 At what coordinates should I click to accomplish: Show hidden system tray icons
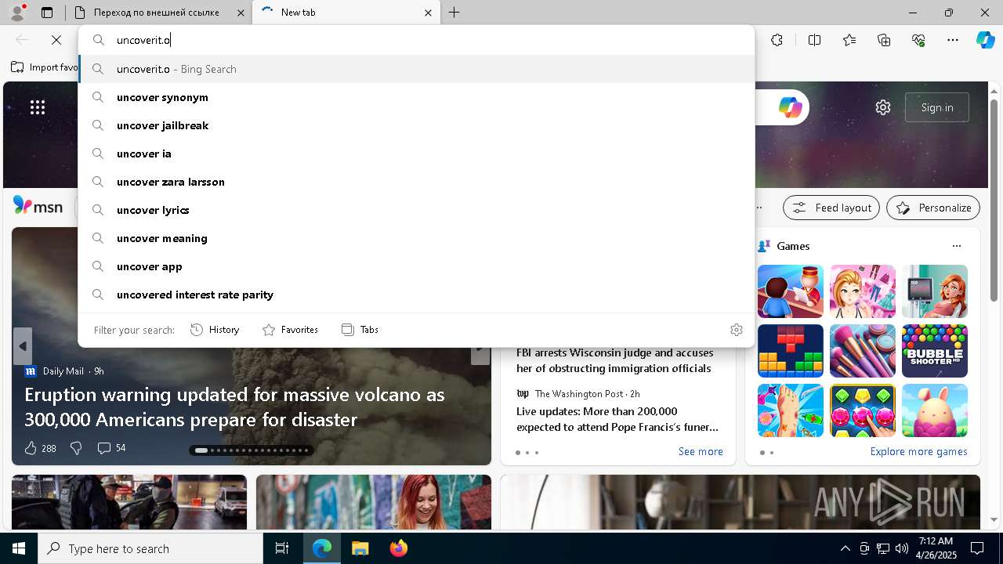(845, 548)
